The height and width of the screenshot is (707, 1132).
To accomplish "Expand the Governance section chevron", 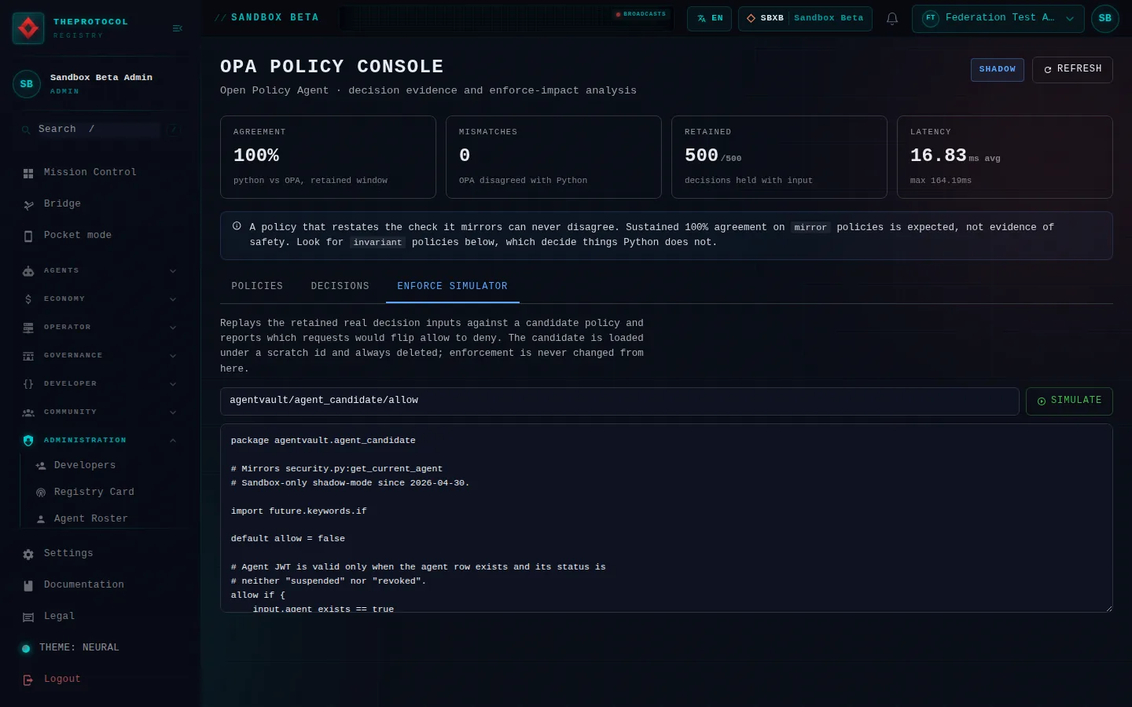I will [173, 356].
